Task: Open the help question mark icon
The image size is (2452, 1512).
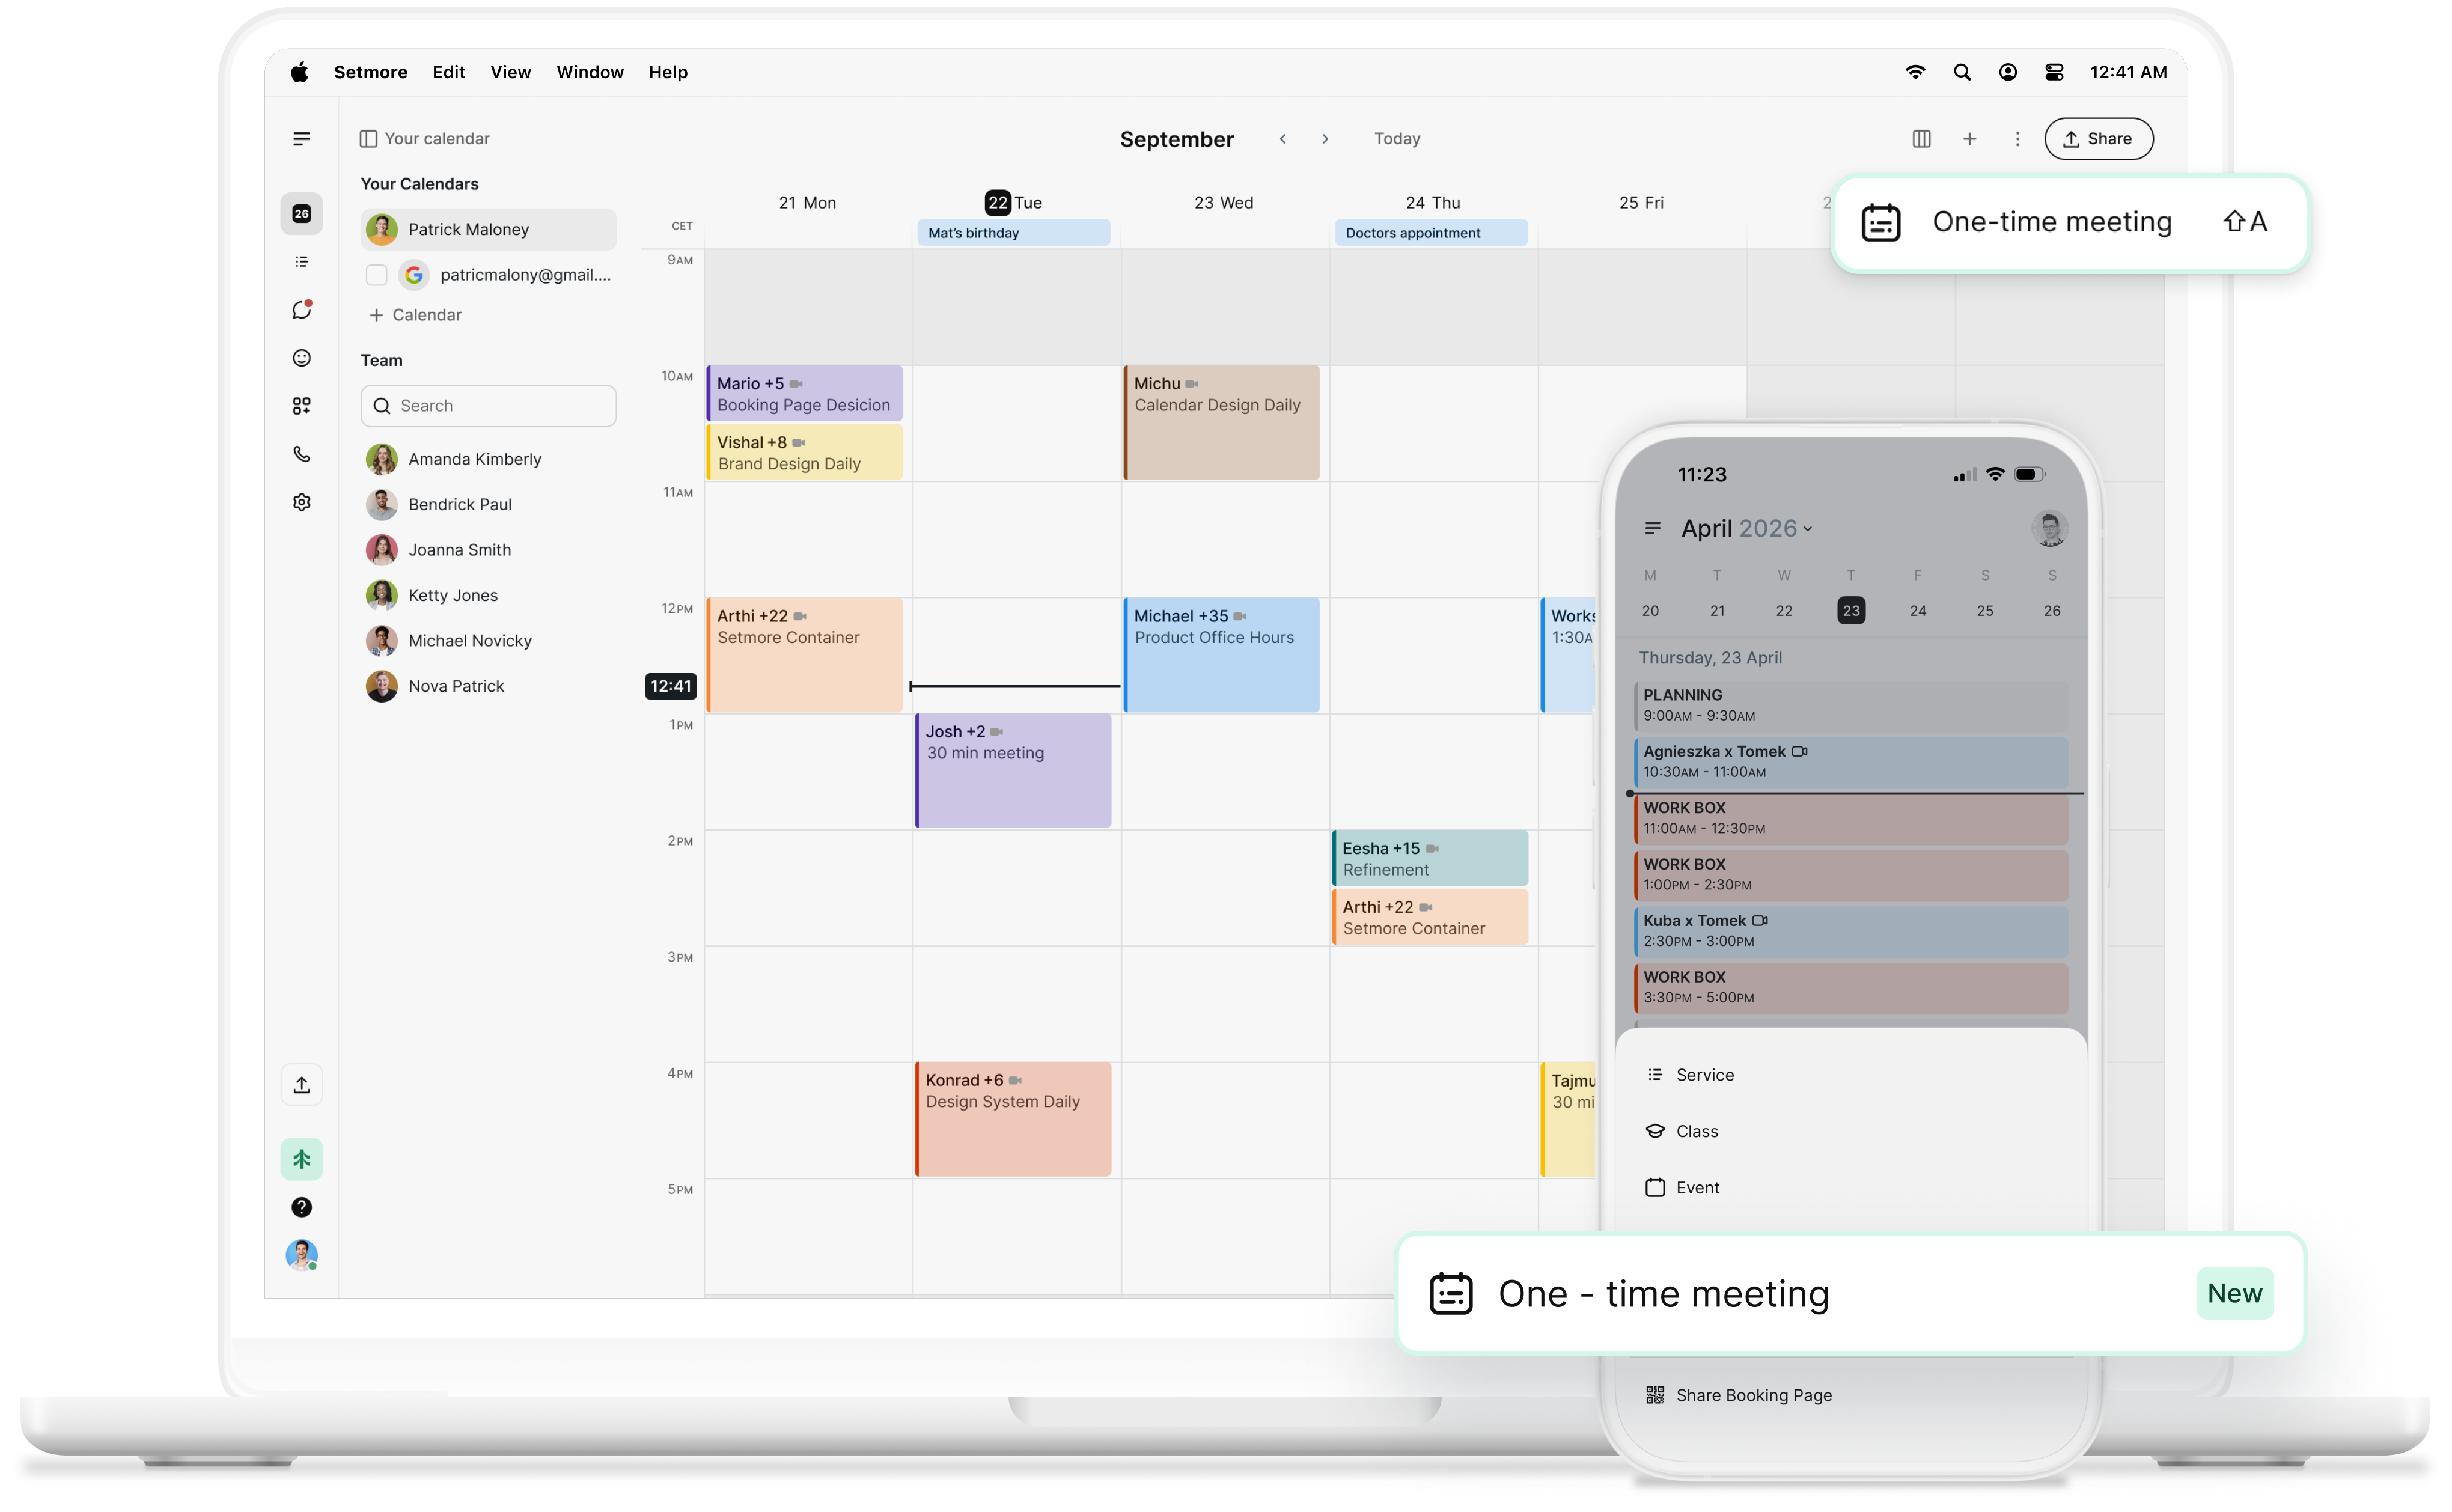Action: point(301,1208)
